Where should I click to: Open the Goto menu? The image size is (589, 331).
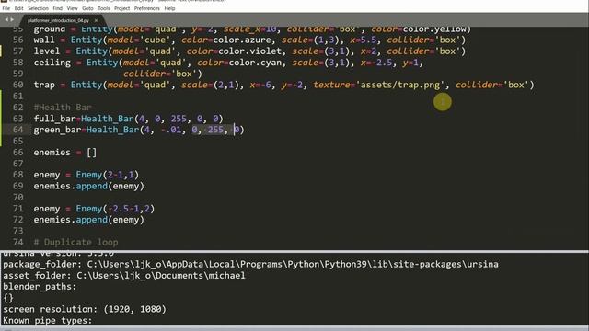(87, 8)
